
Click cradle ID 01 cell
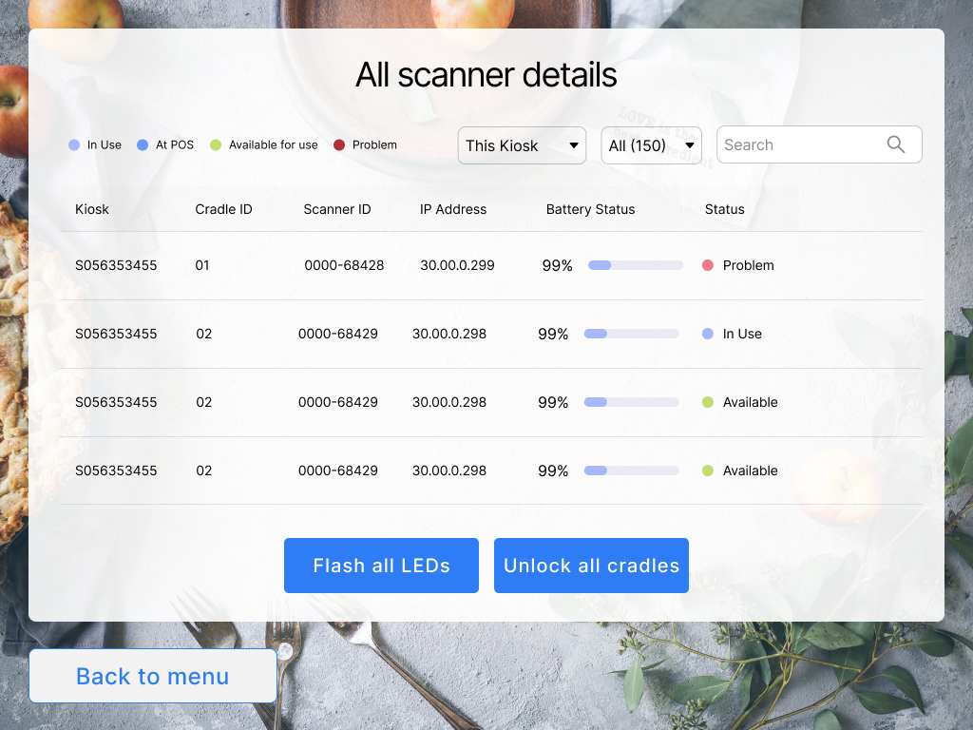coord(202,265)
